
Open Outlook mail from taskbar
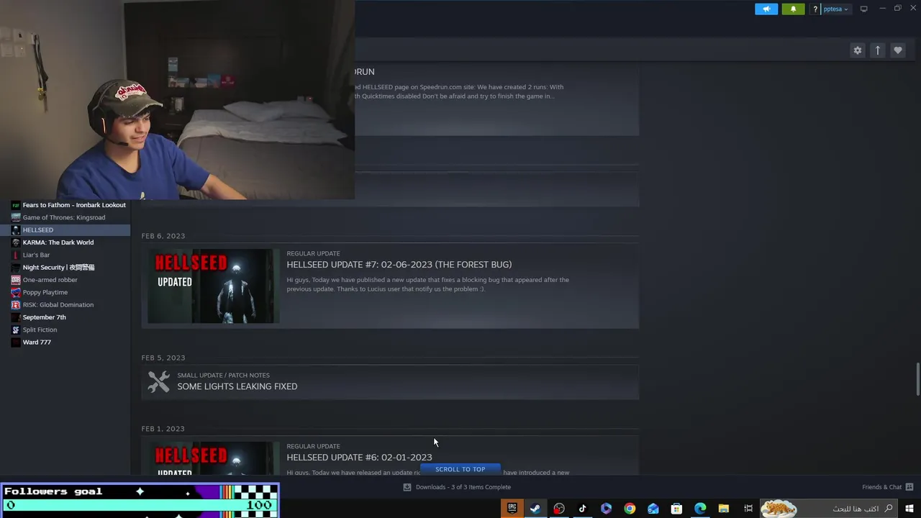653,509
